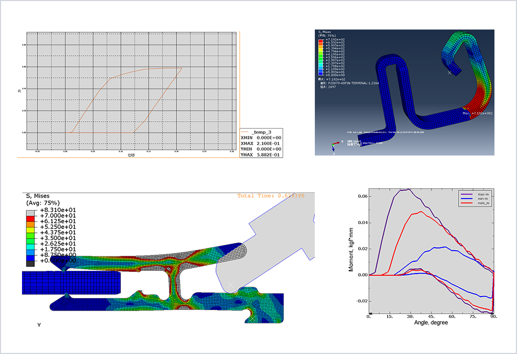Click the P20879-40PIN-TERMINAL-1.2264 element label

point(352,83)
